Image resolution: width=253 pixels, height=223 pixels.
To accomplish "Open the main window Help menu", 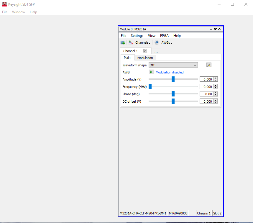I will pyautogui.click(x=33, y=12).
